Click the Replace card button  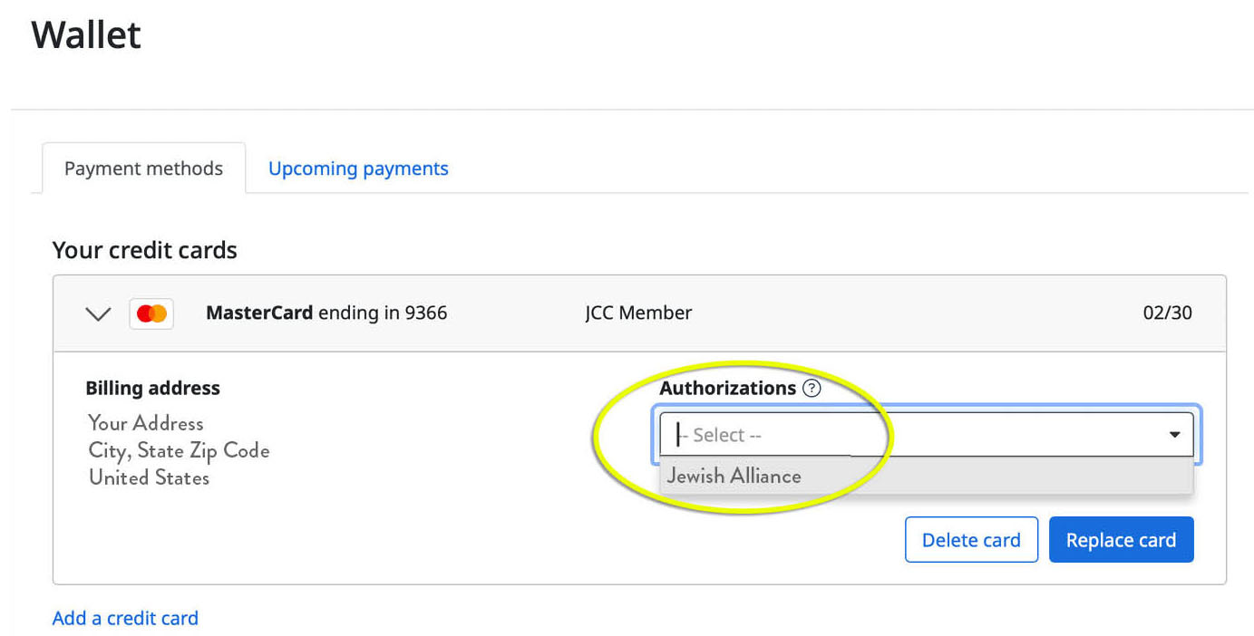(x=1121, y=540)
